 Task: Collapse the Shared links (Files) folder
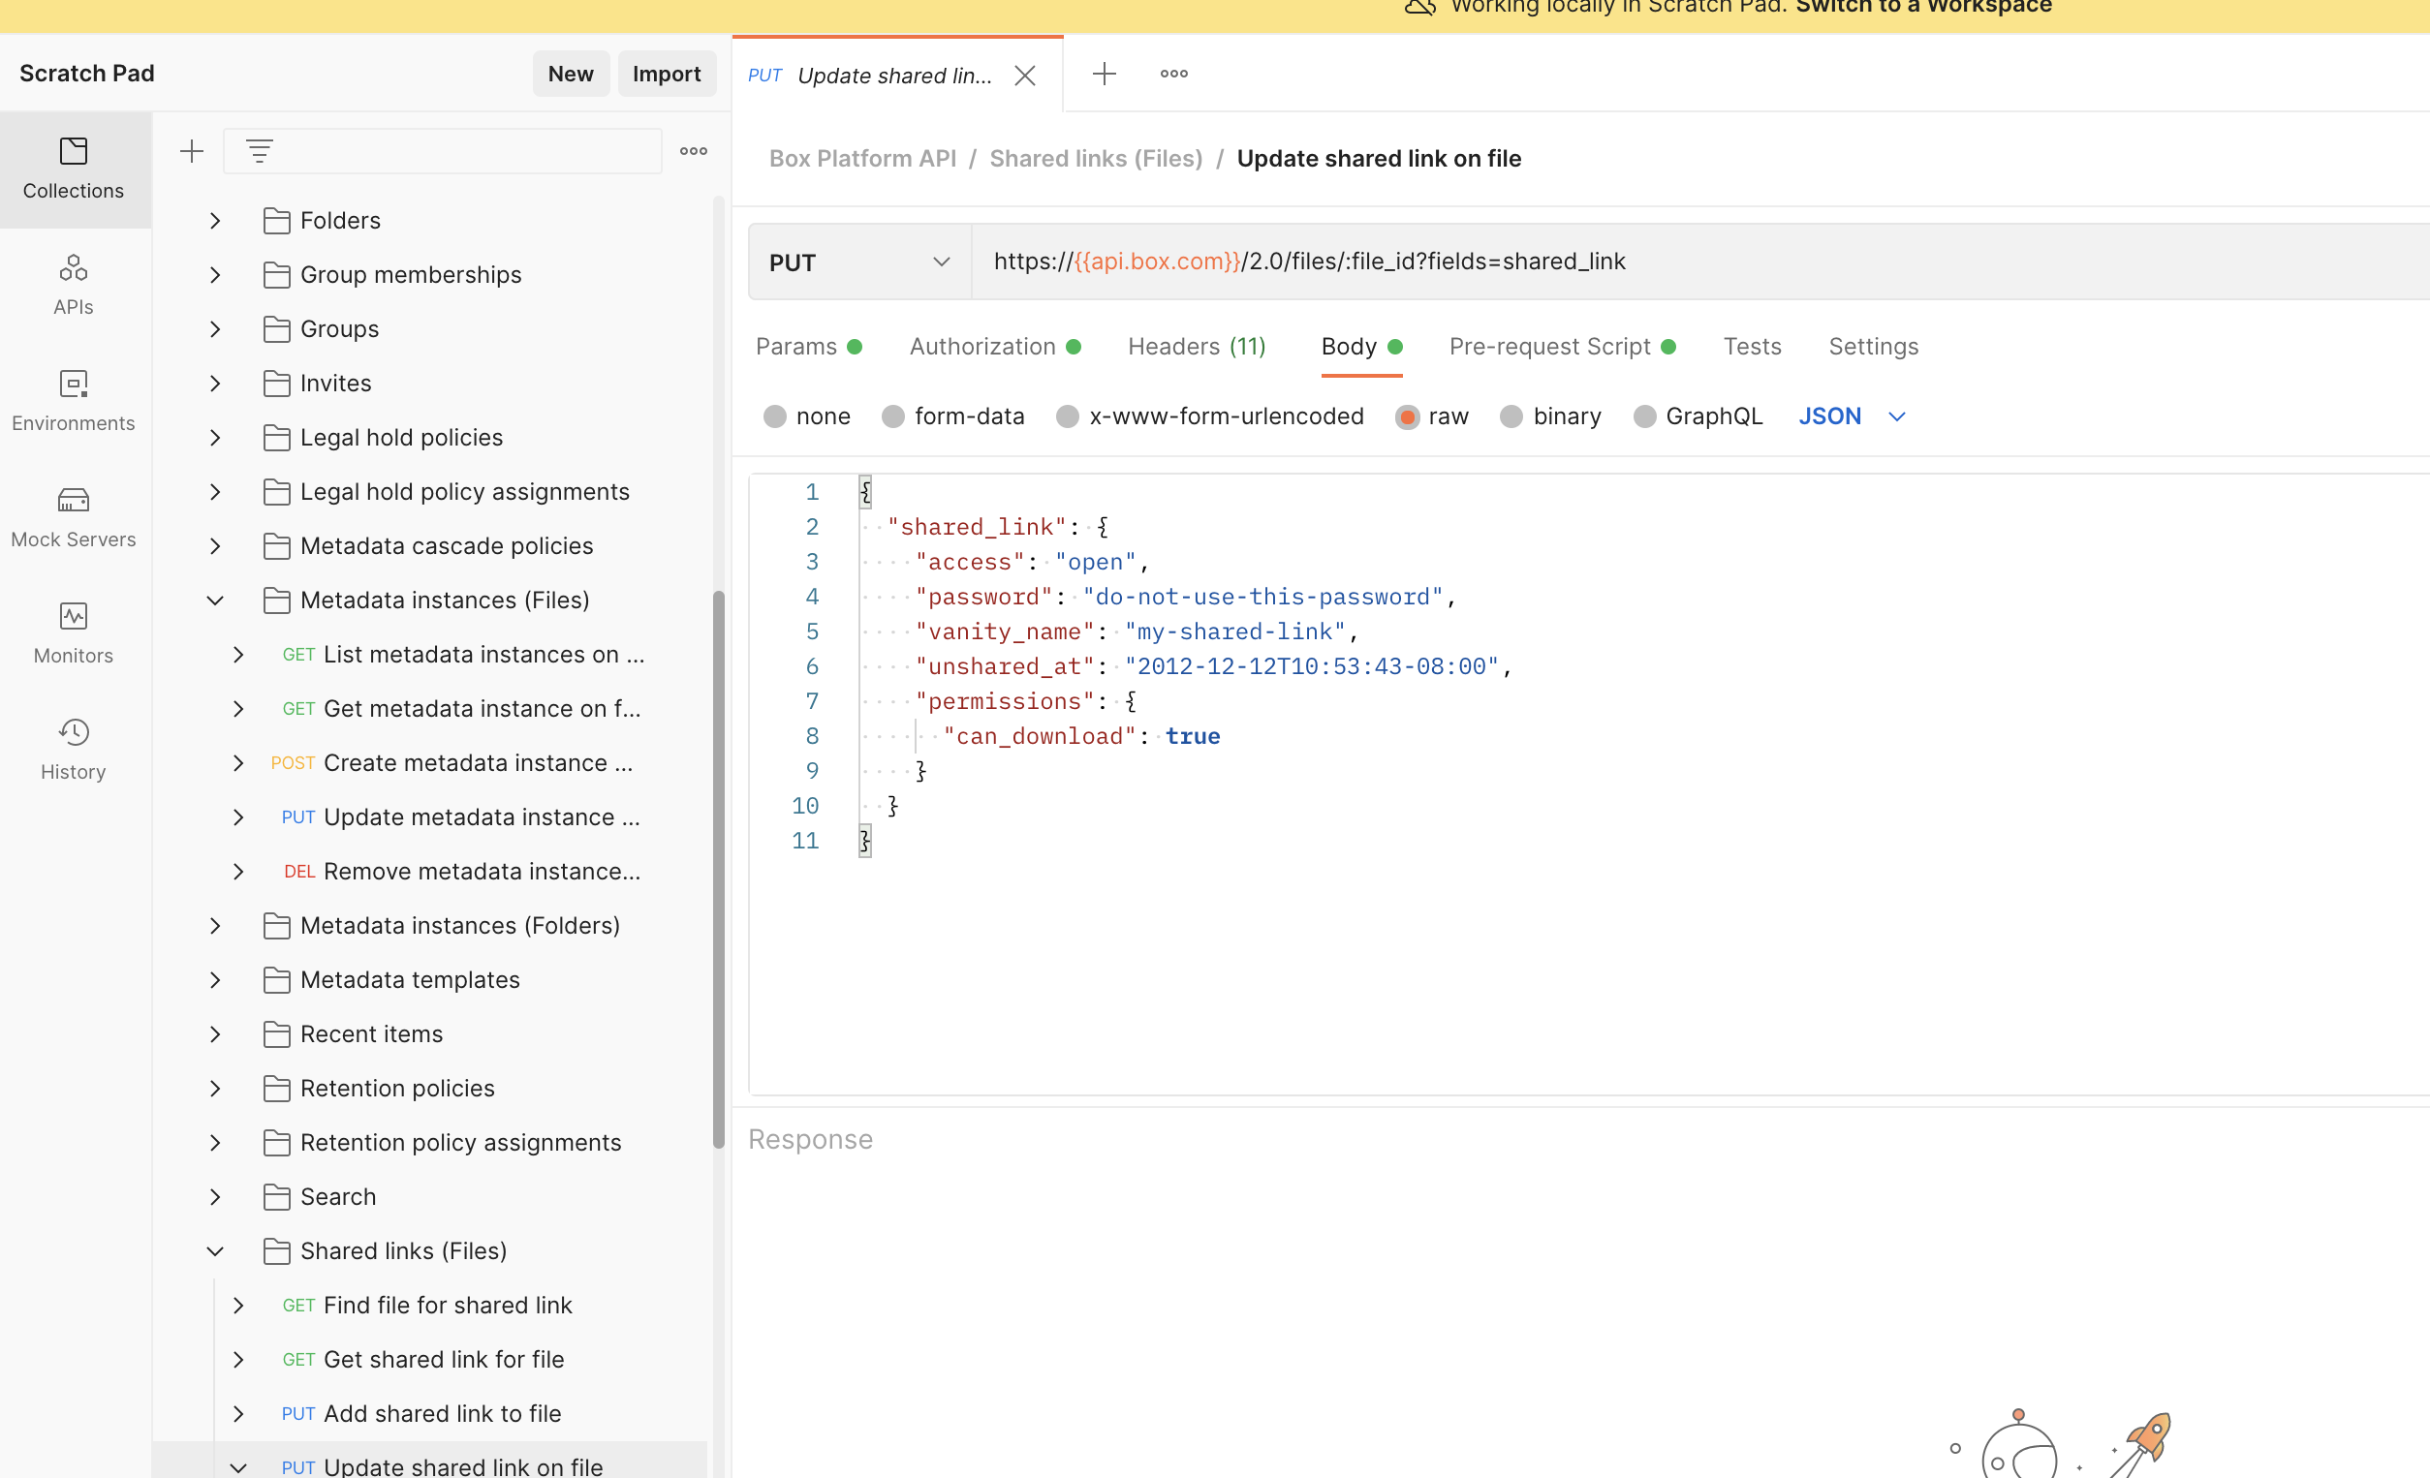[215, 1250]
